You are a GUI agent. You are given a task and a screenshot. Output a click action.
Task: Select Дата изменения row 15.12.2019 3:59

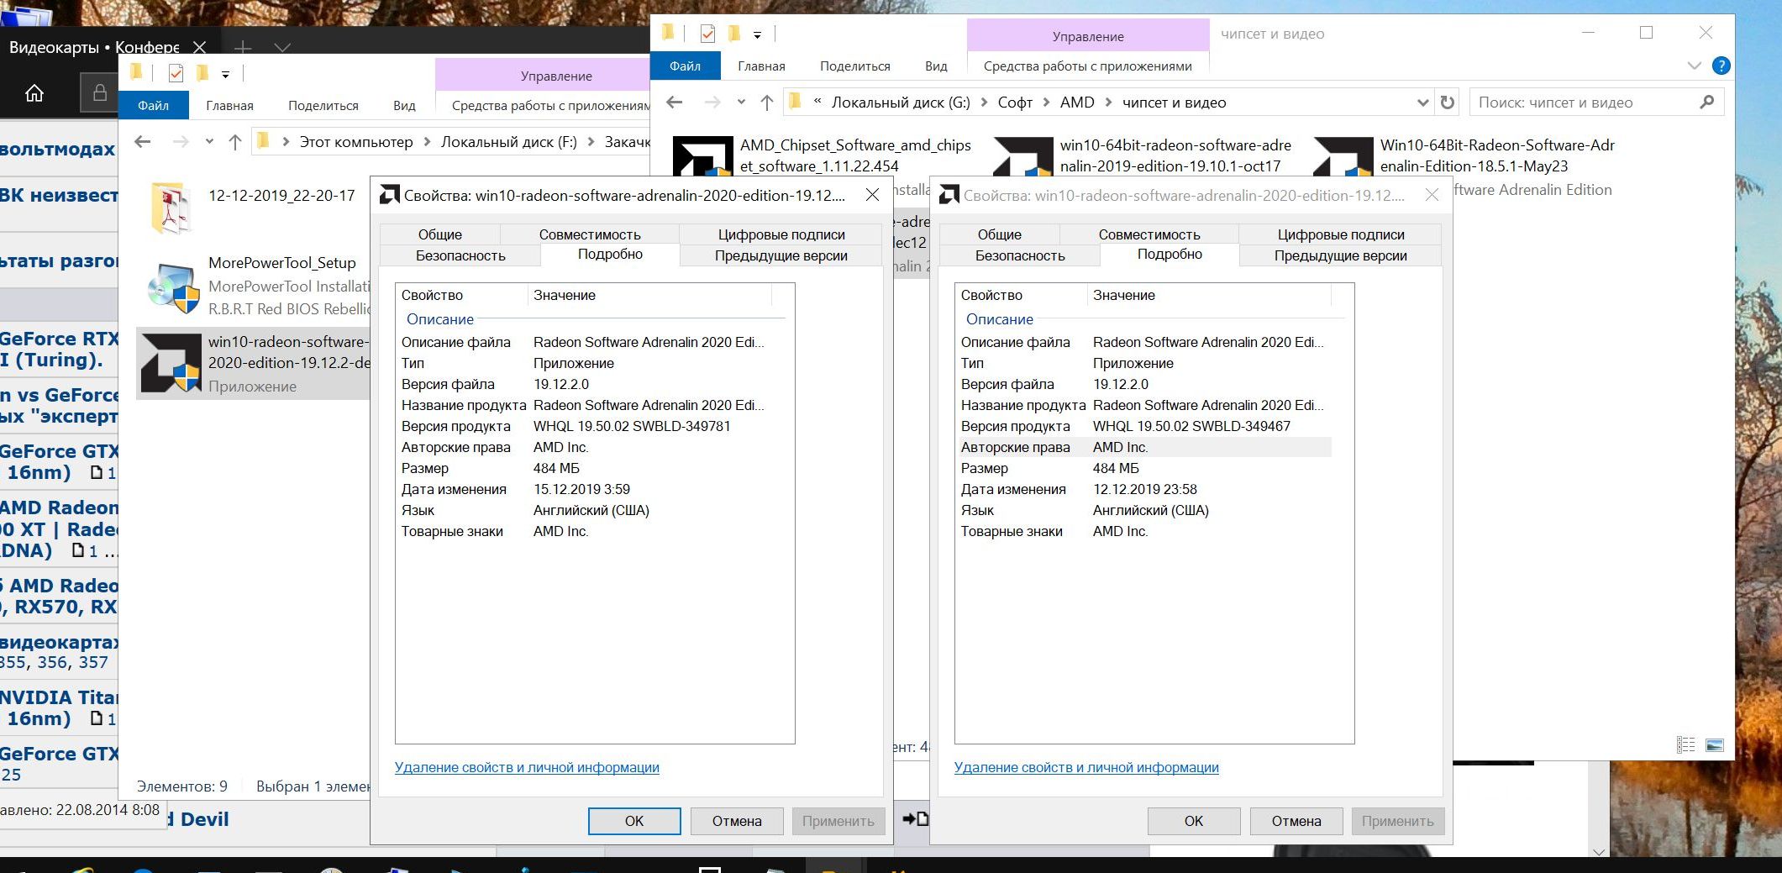585,489
